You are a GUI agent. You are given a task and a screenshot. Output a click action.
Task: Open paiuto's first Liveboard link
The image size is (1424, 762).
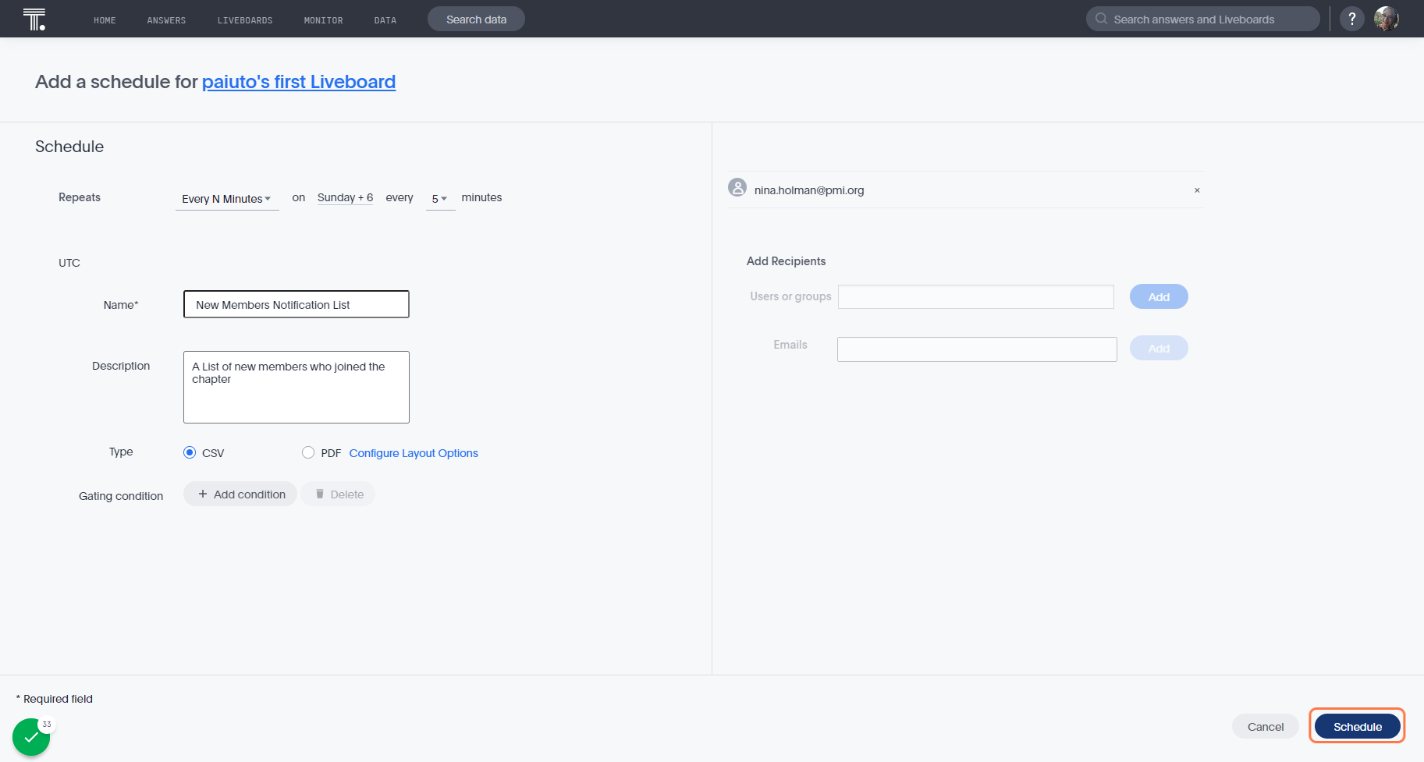(299, 82)
